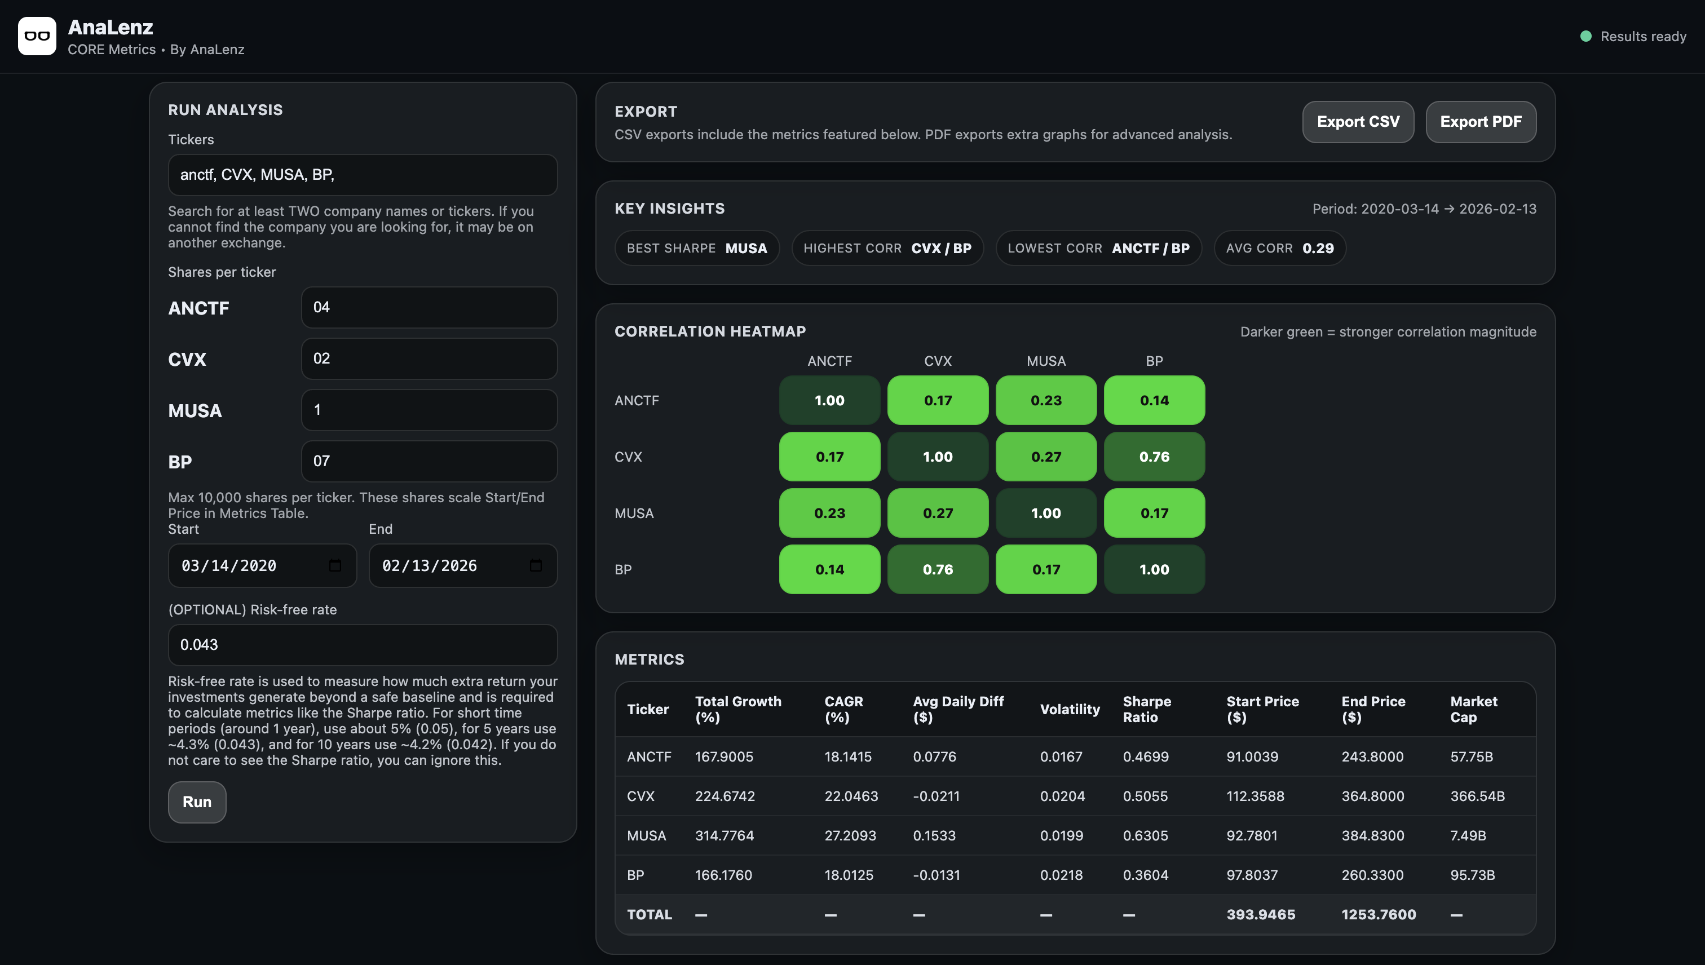Viewport: 1705px width, 965px height.
Task: Click the Export CSV button
Action: (1358, 121)
